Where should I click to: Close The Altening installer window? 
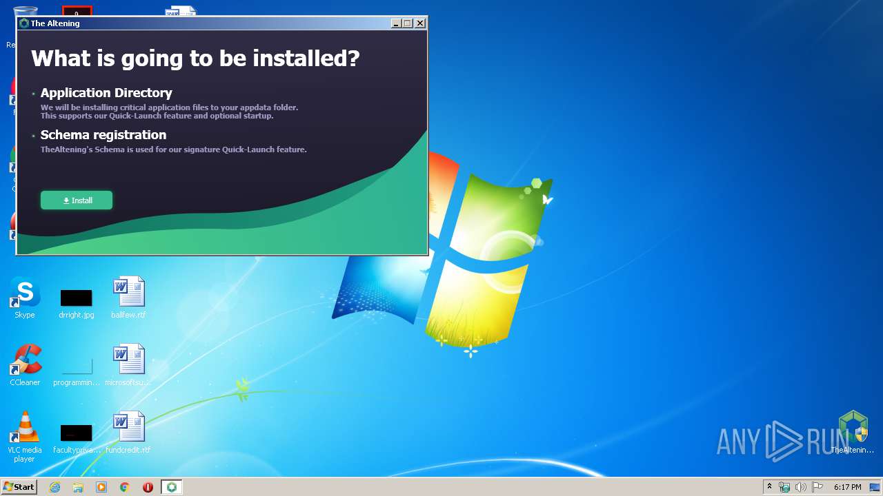tap(420, 23)
